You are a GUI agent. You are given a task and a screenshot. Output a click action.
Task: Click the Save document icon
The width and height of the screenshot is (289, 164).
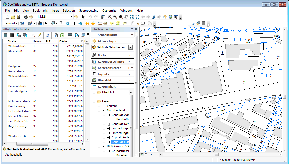click(x=19, y=17)
